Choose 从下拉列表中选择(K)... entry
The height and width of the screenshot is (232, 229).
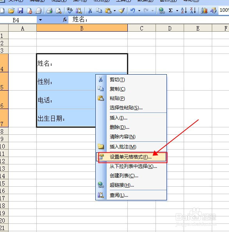[131, 166]
